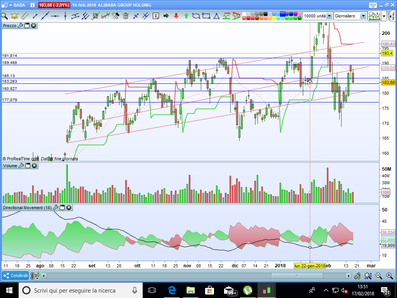This screenshot has height=298, width=397.
Task: Open the Fibonacci retracement tool
Action: coord(95,16)
